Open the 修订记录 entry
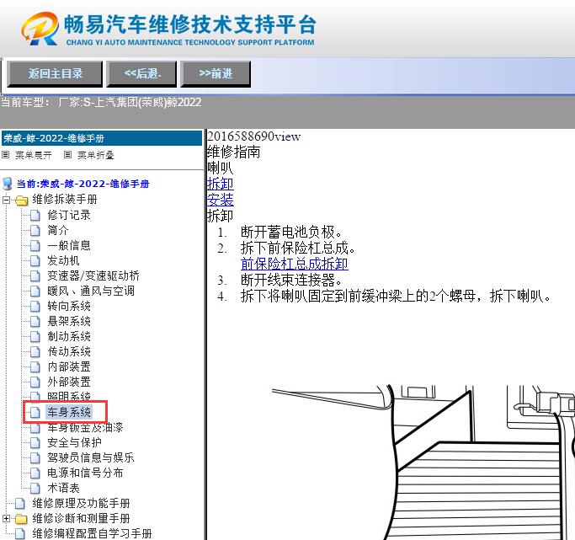Screen dimensions: 575x540 [x=69, y=215]
